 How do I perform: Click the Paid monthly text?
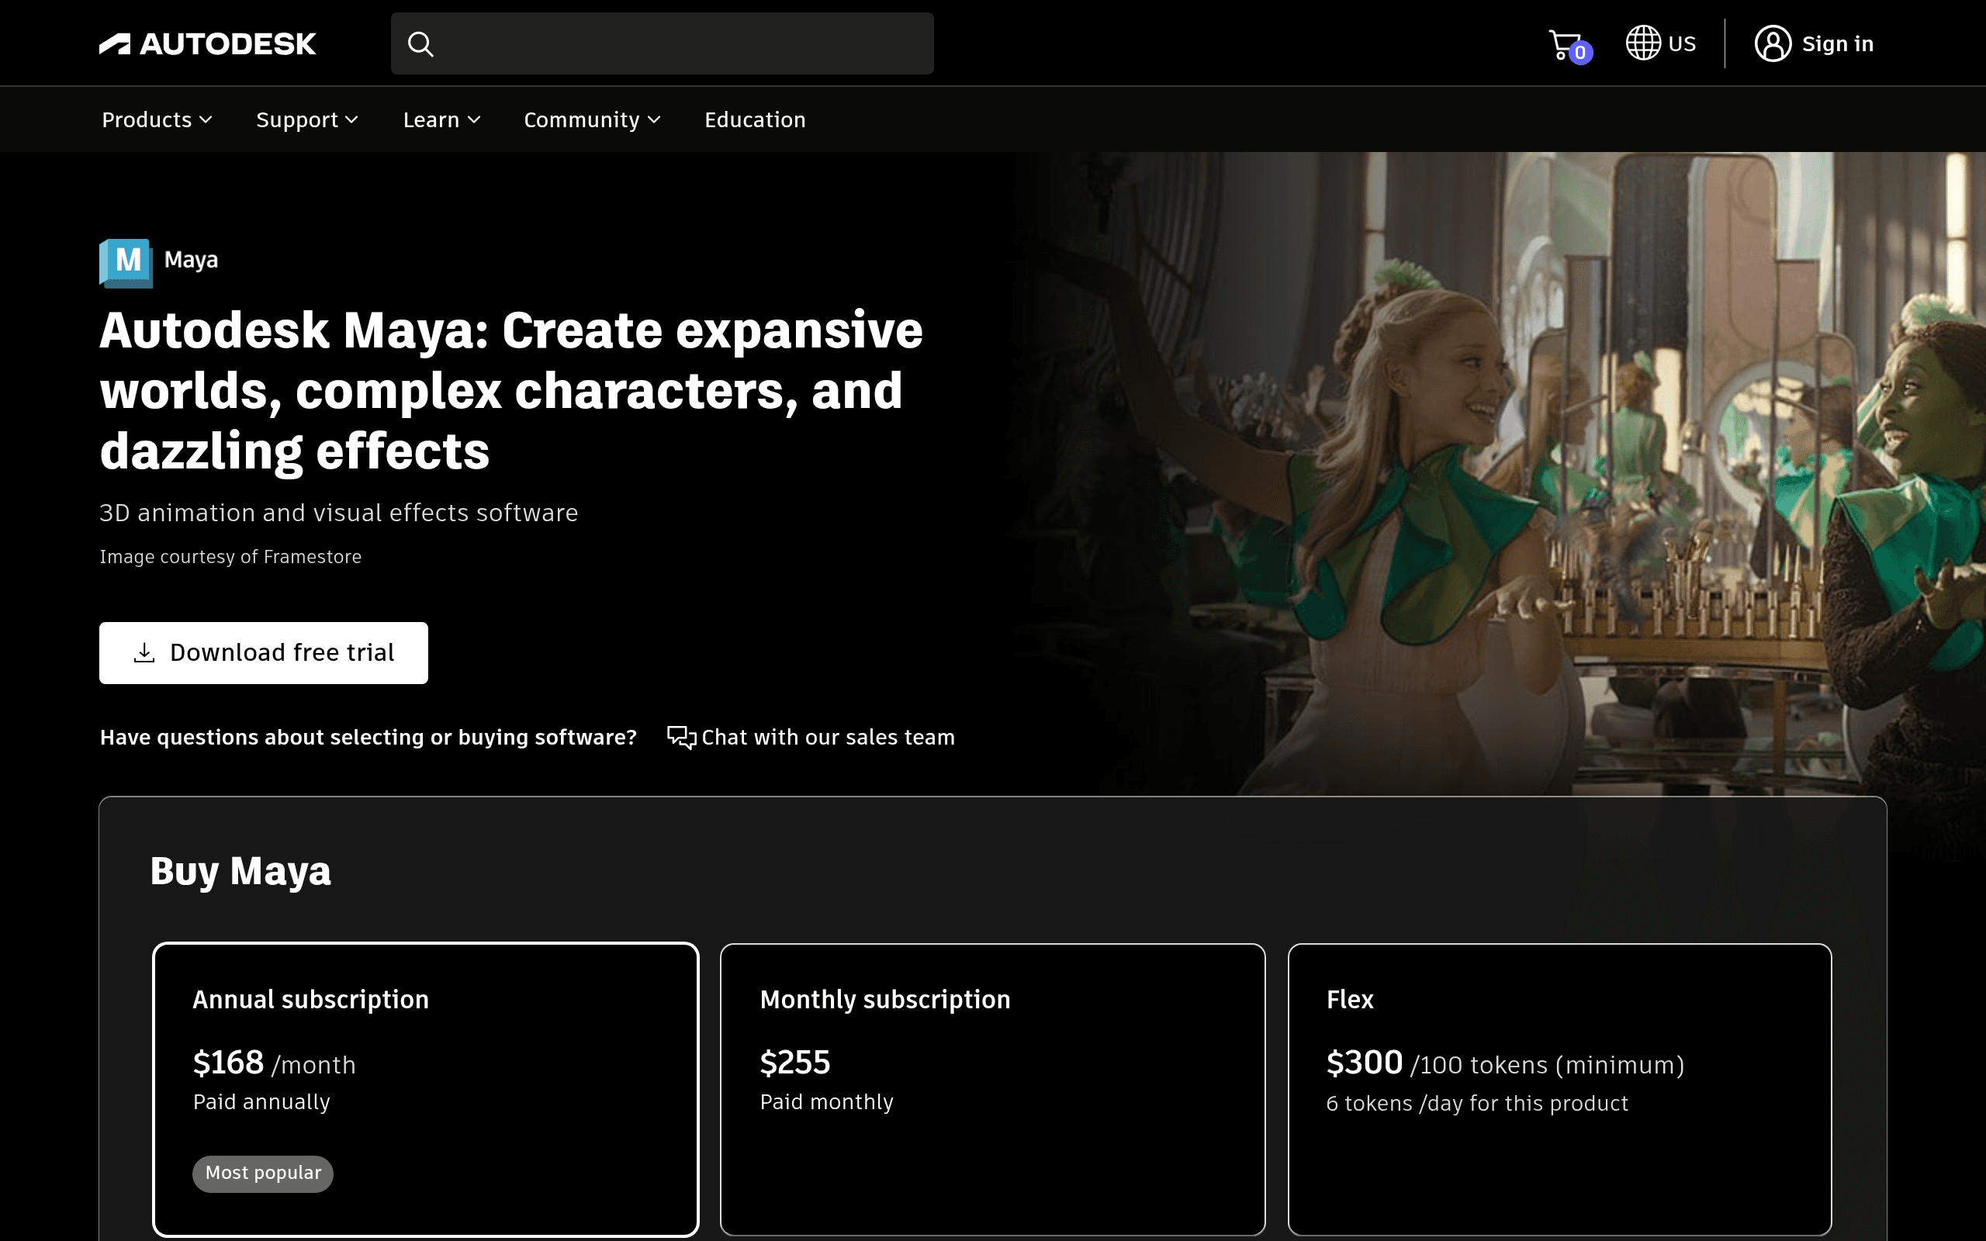point(826,1101)
